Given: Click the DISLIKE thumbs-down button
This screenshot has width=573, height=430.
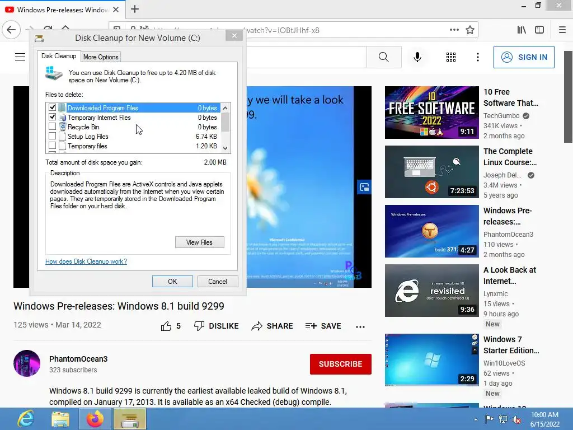Looking at the screenshot, I should coord(217,326).
